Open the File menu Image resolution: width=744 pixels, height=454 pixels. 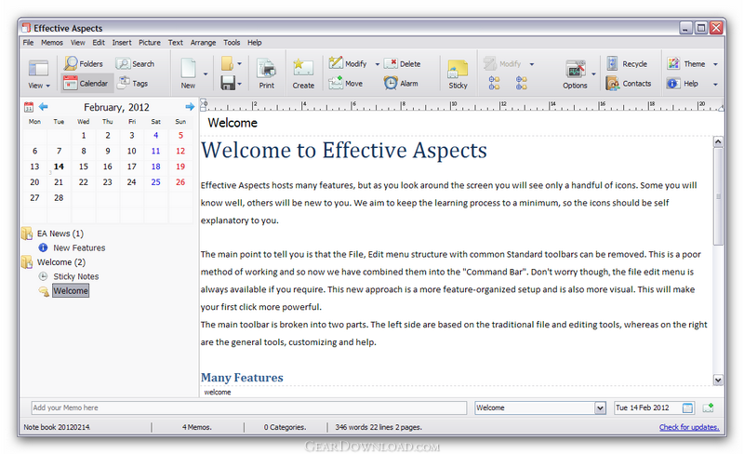point(29,42)
